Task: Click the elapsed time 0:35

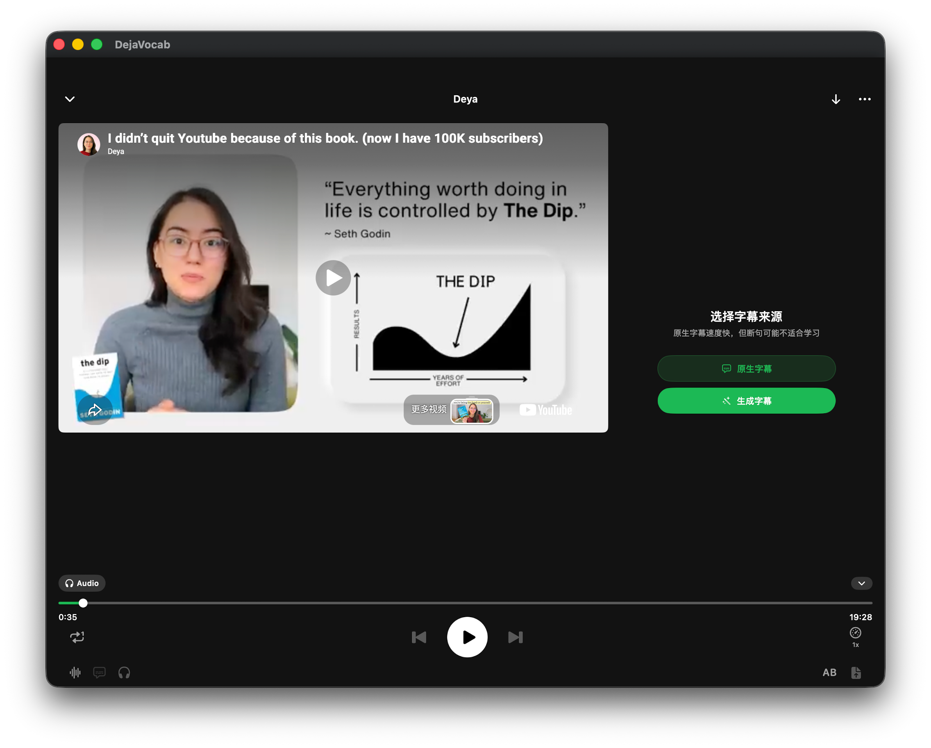Action: point(68,617)
